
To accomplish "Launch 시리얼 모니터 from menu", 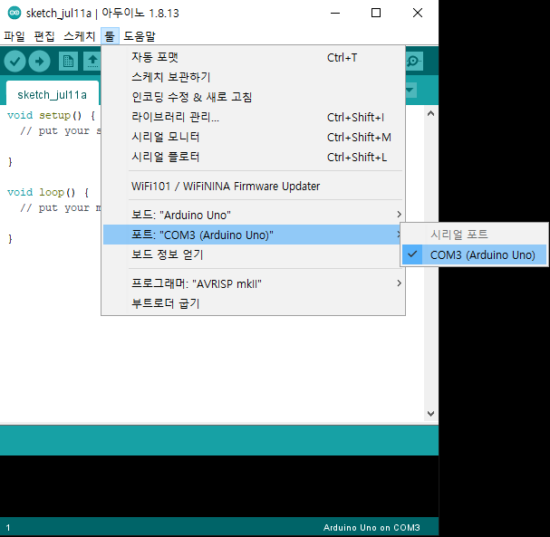I will pos(253,137).
